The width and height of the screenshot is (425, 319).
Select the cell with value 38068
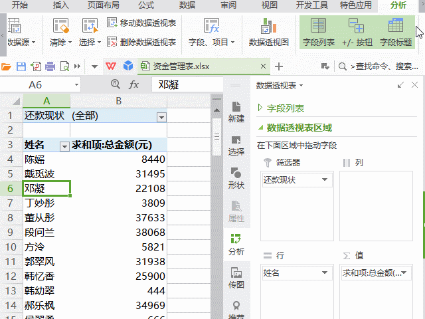click(x=118, y=232)
